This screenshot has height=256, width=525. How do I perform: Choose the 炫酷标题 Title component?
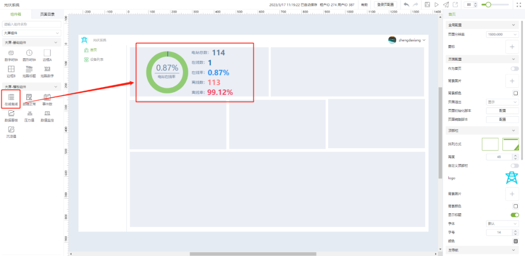[30, 69]
